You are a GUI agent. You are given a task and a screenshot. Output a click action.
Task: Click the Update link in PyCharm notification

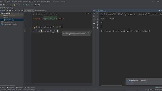click(131, 83)
